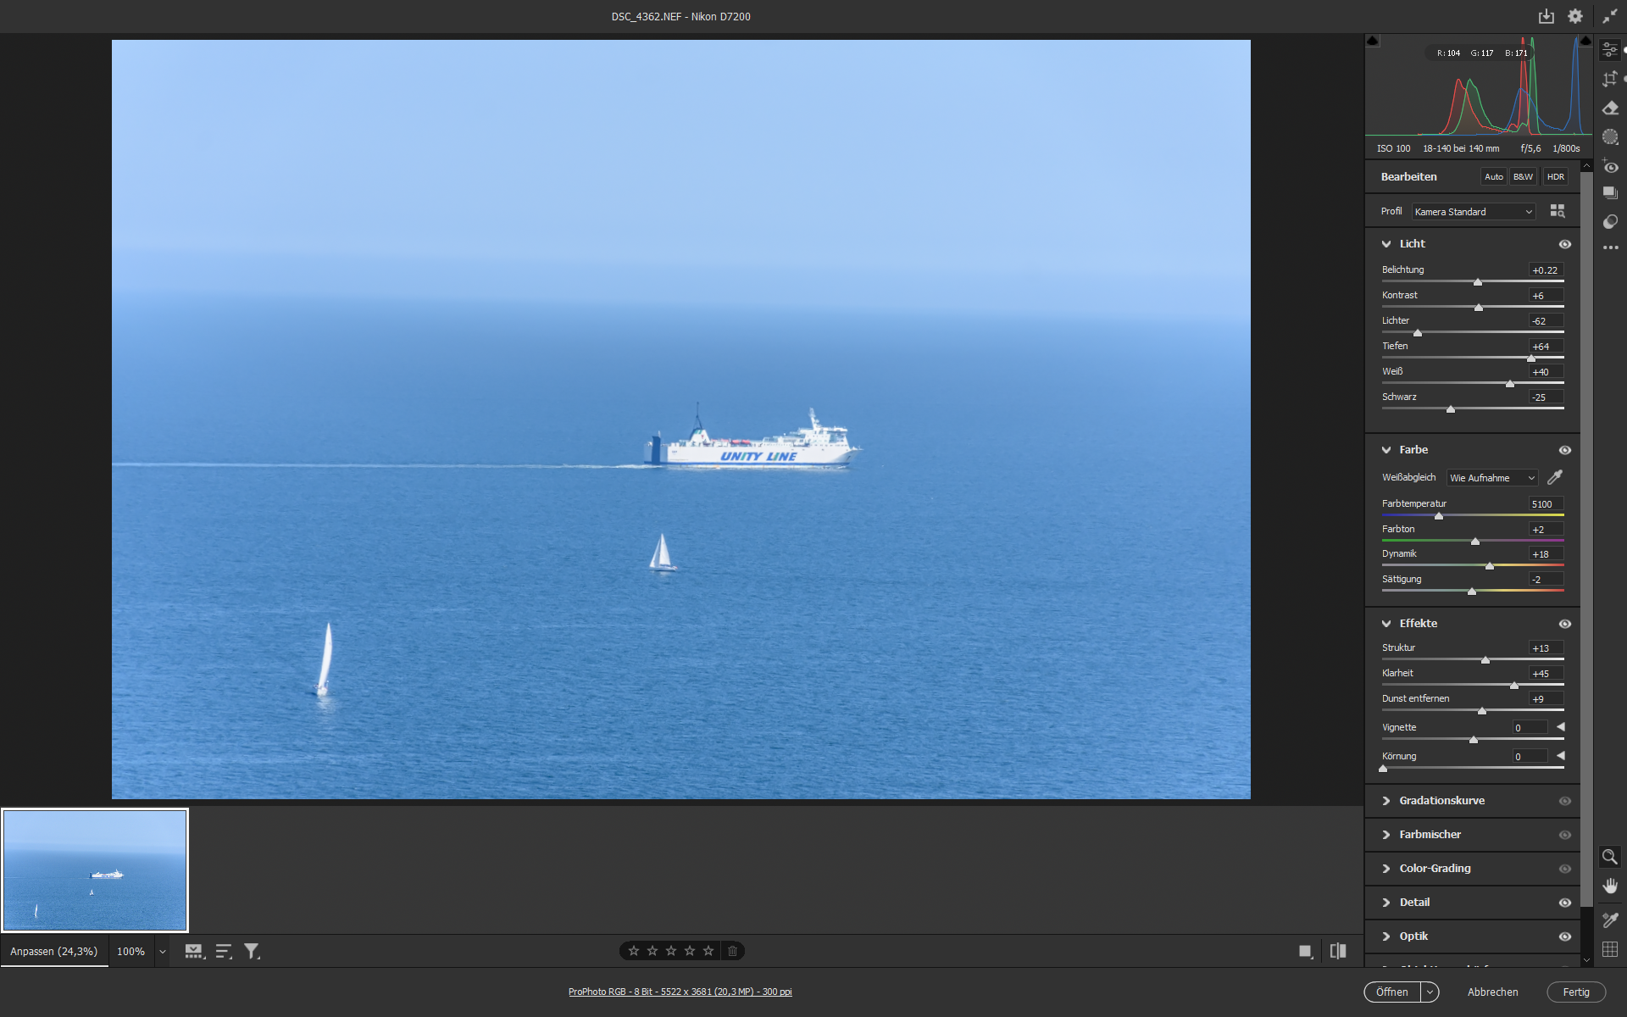Select the red eye removal tool
This screenshot has width=1627, height=1017.
pos(1610,167)
